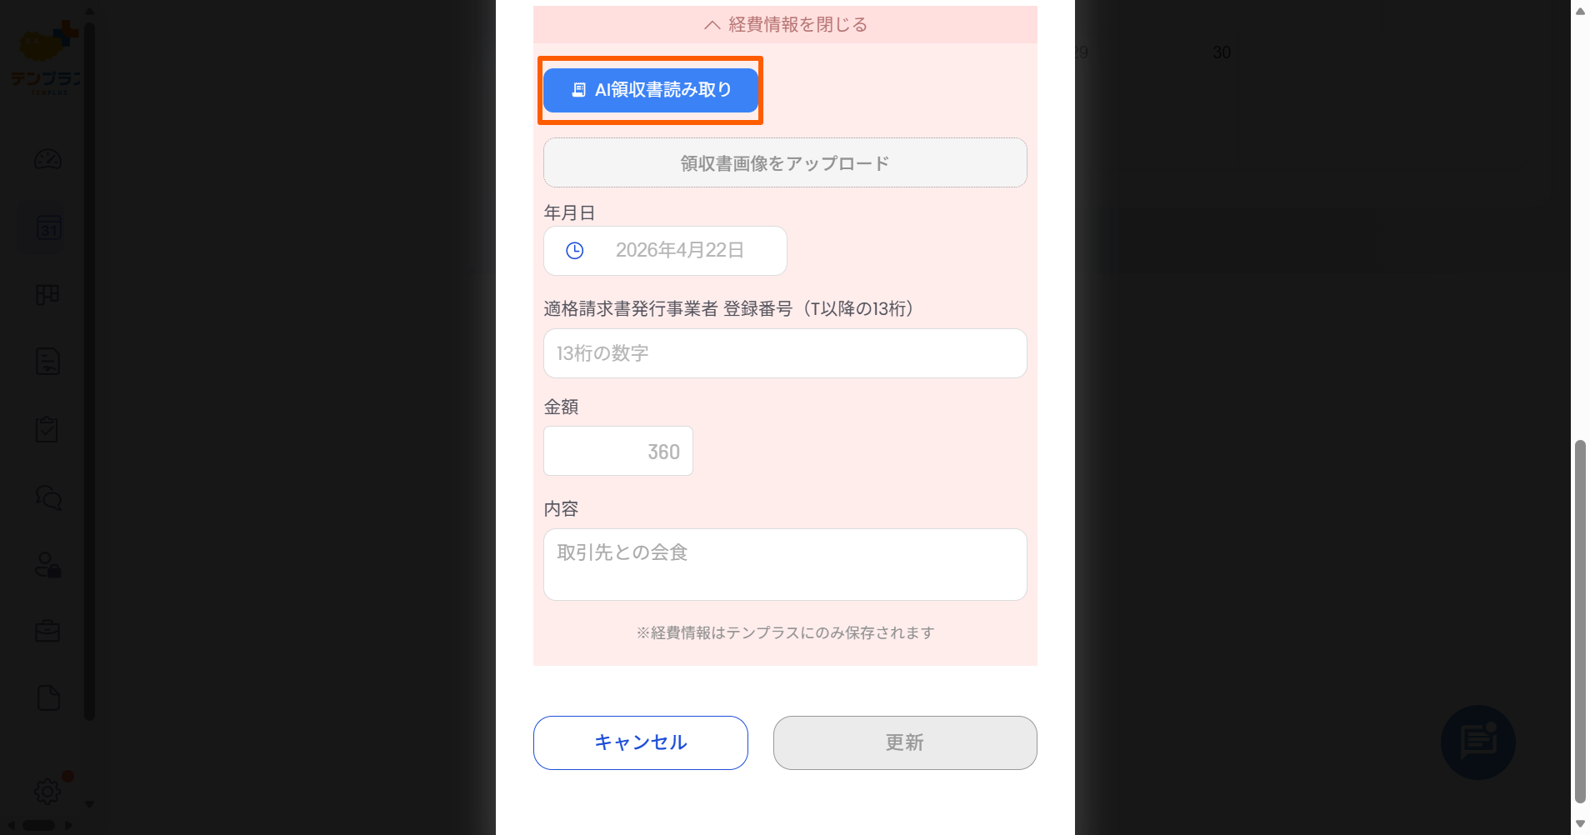Click the 領収書画像をアップロード upload area
1590x835 pixels.
click(783, 162)
